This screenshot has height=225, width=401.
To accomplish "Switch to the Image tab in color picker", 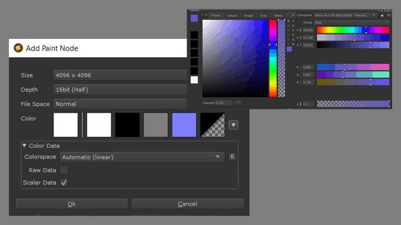I will 248,16.
